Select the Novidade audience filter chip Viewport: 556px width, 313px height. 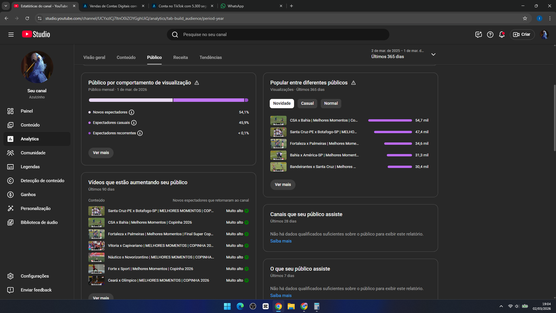[281, 103]
